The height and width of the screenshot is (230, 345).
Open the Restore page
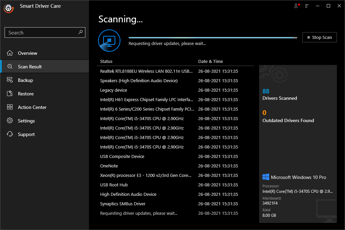tap(45, 94)
